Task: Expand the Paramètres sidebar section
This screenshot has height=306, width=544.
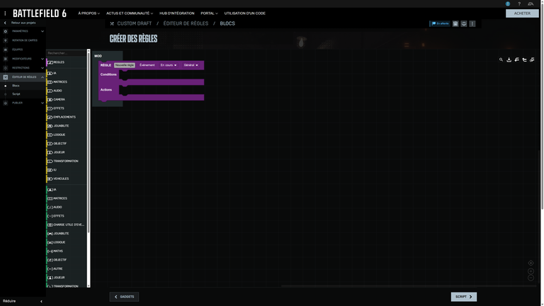Action: click(x=42, y=31)
